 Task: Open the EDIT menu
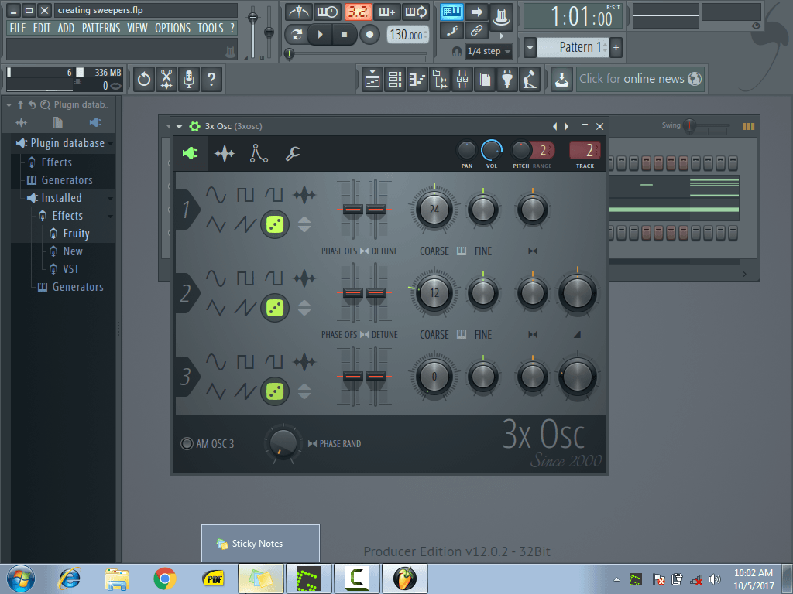(42, 28)
